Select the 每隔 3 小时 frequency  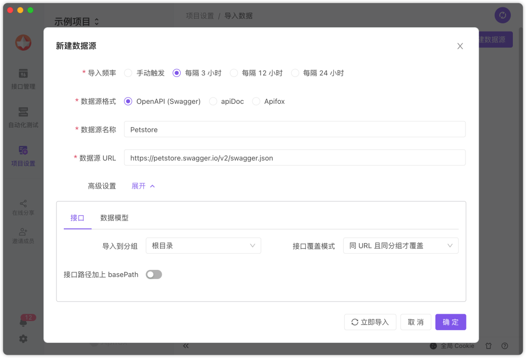click(176, 73)
